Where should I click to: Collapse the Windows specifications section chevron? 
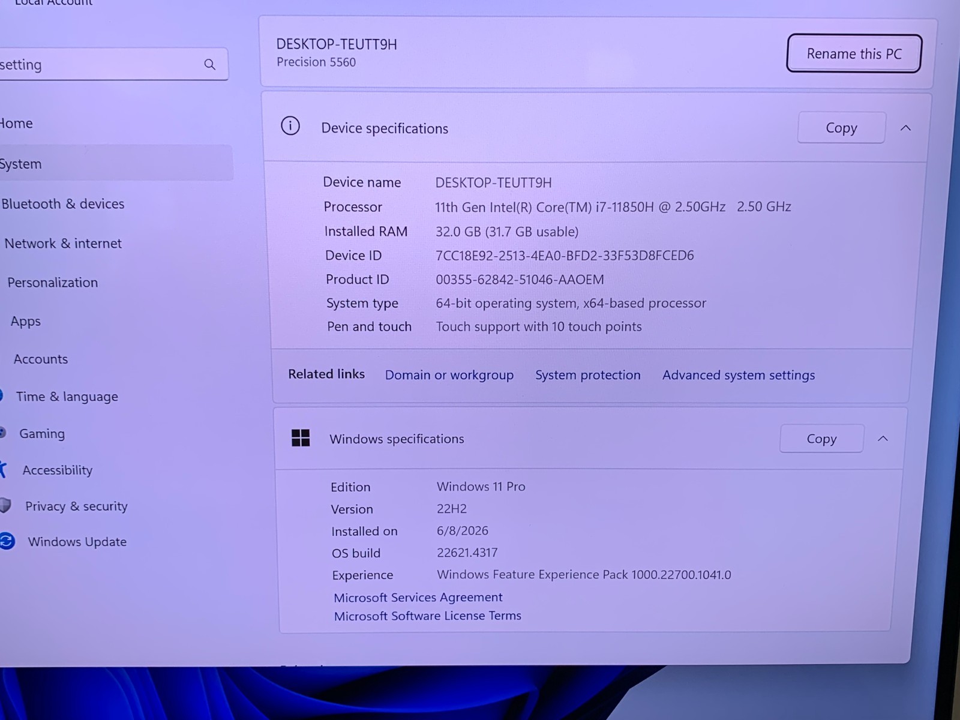pyautogui.click(x=883, y=439)
